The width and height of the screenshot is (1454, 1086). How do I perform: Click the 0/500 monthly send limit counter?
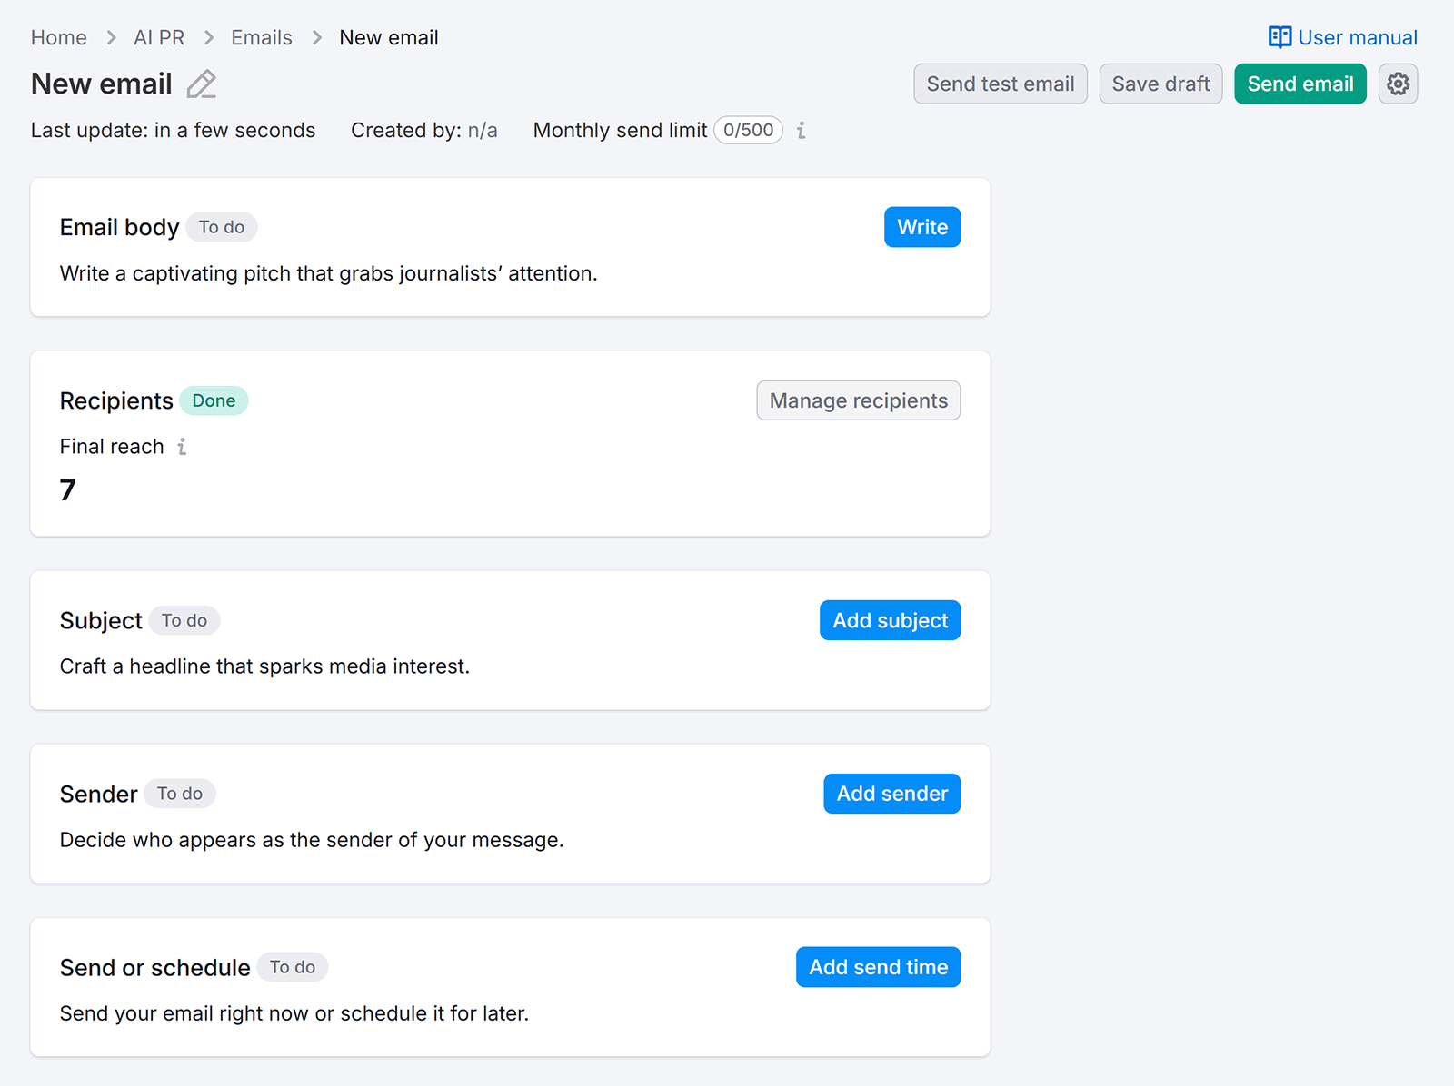(x=748, y=130)
